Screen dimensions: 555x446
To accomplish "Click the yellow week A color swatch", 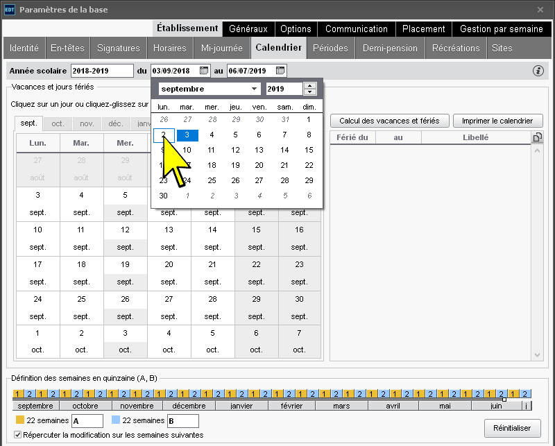I will 20,420.
